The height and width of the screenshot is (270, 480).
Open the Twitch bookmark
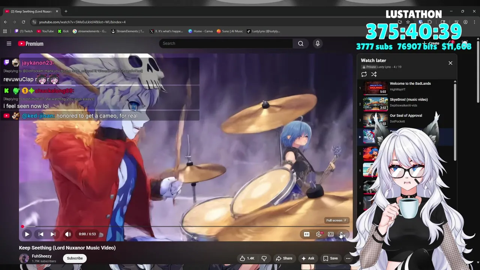24,31
